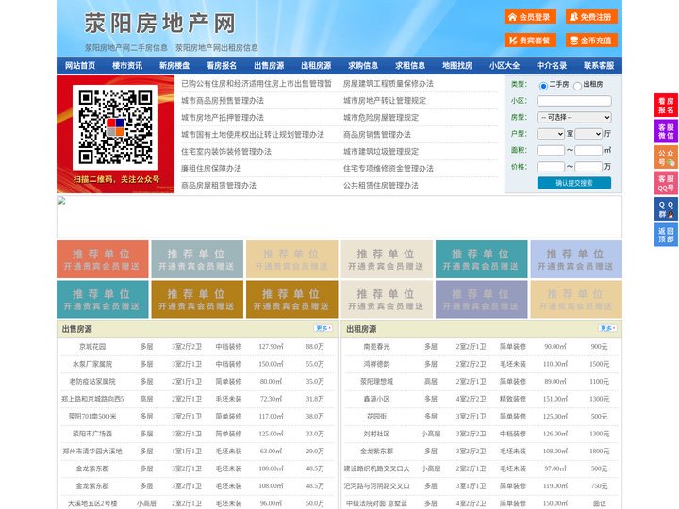679x509 pixels.
Task: Open 商品房销售管理办法 link
Action: [377, 135]
